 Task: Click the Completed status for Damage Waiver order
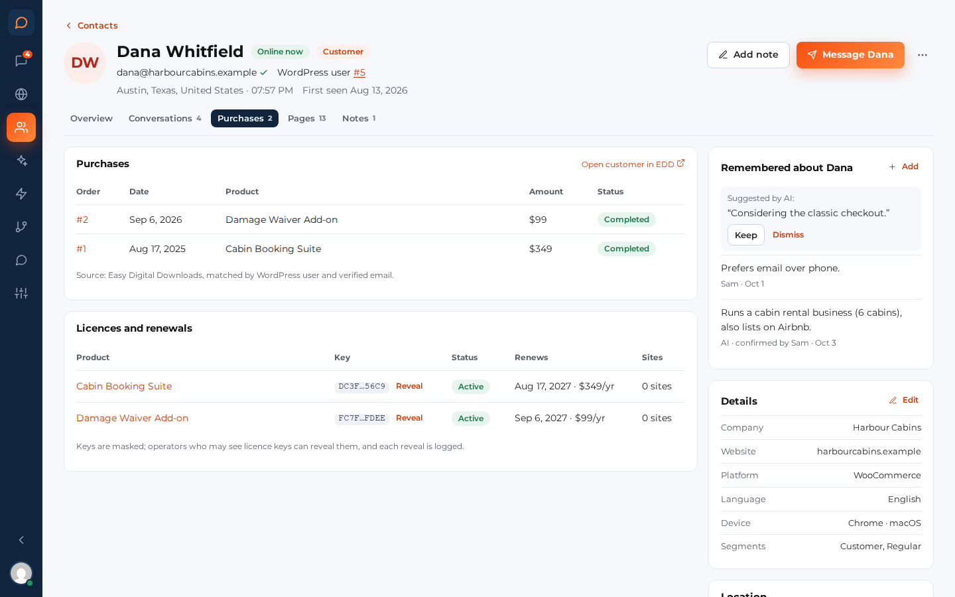(627, 220)
